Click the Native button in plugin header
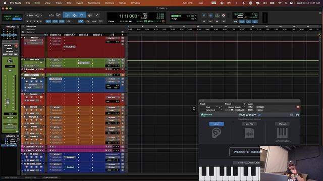This screenshot has height=181, width=323. pos(260,110)
